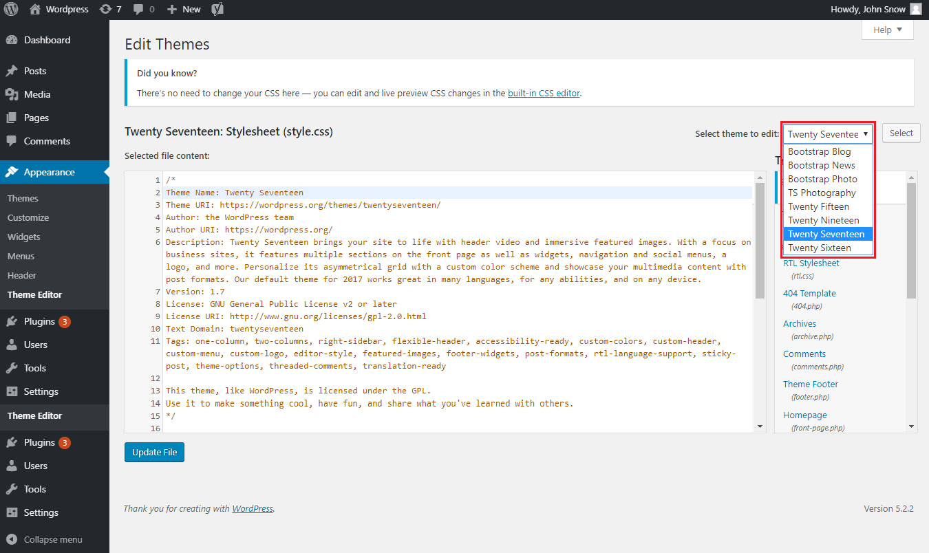Click the Text Domain: twentyseventeen line
Image resolution: width=929 pixels, height=553 pixels.
[235, 329]
